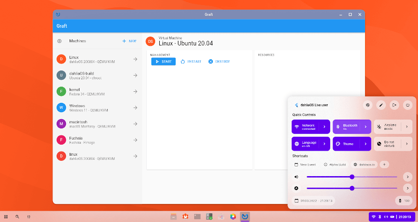The image size is (418, 222).
Task: Click the auto-brightness icon beside brightness slider
Action: click(x=296, y=188)
